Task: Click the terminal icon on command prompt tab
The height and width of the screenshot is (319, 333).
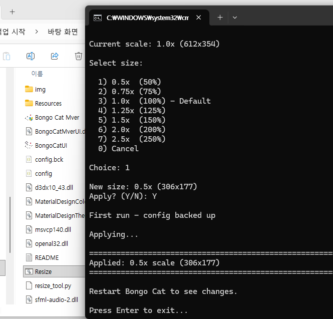Action: 98,18
